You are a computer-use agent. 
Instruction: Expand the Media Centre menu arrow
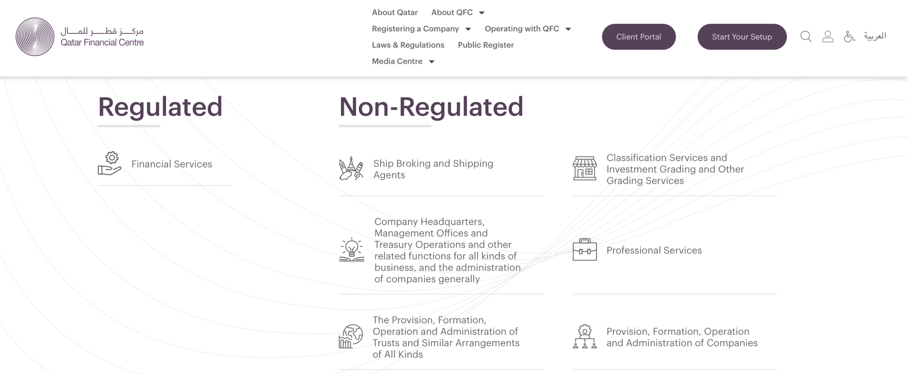[x=431, y=62]
